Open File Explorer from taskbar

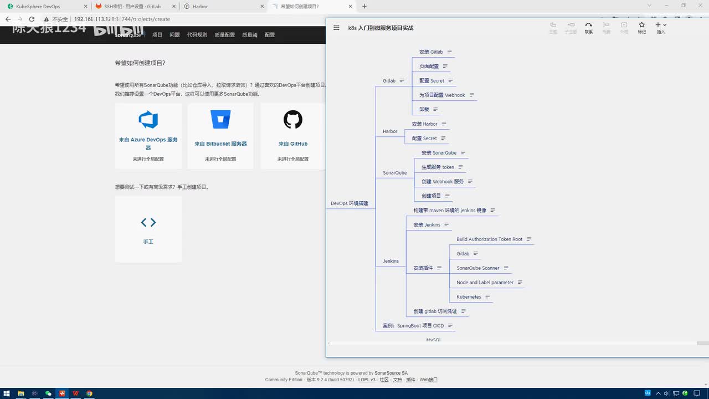(x=20, y=393)
